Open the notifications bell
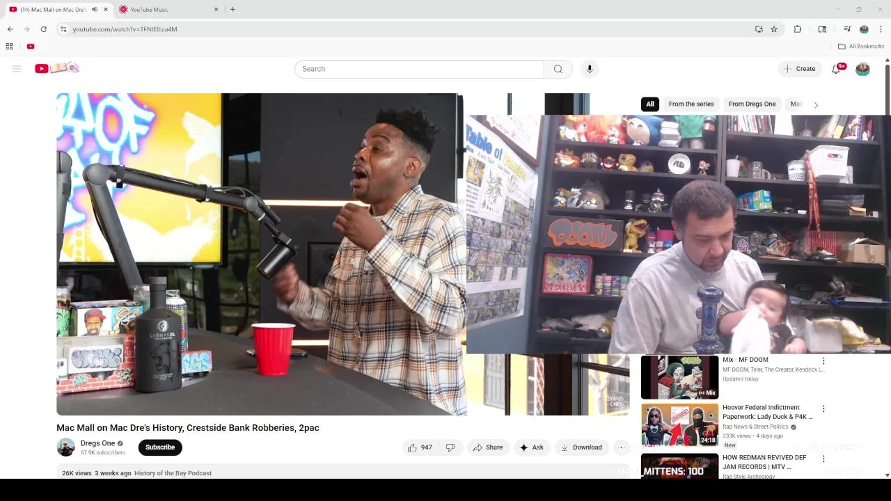The height and width of the screenshot is (501, 891). click(x=837, y=68)
